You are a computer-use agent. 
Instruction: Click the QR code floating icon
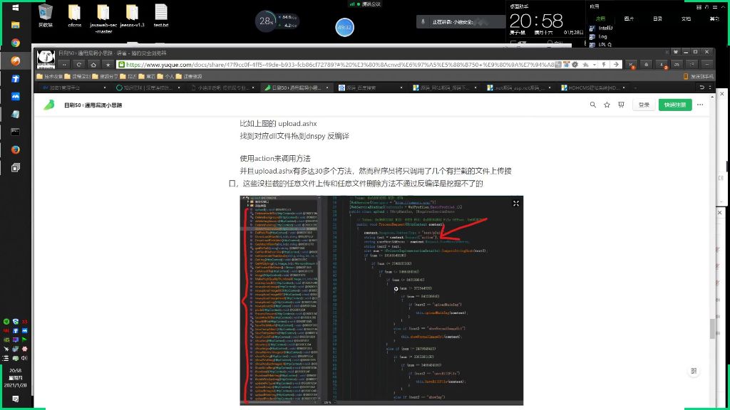[694, 371]
